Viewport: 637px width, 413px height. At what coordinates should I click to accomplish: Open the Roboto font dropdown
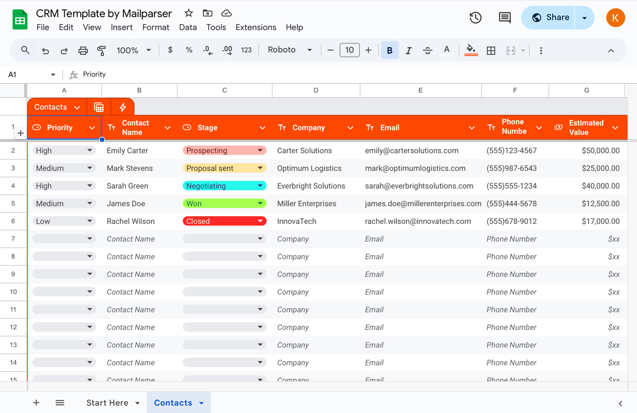tap(290, 50)
